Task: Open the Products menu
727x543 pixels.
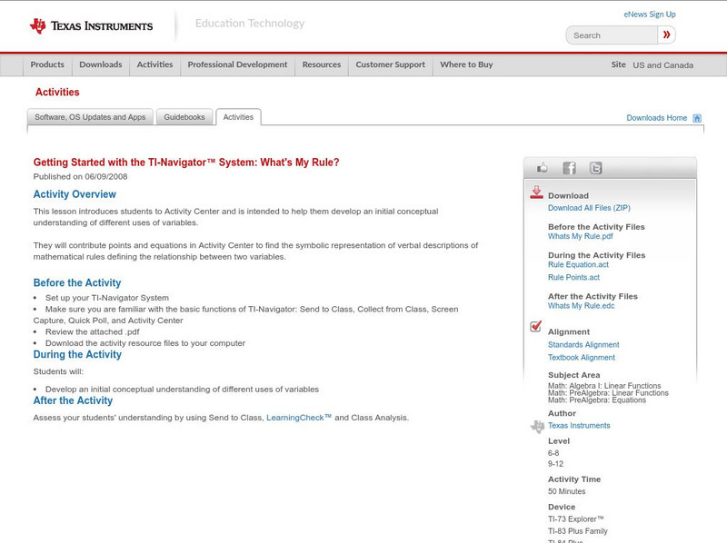Action: [47, 64]
